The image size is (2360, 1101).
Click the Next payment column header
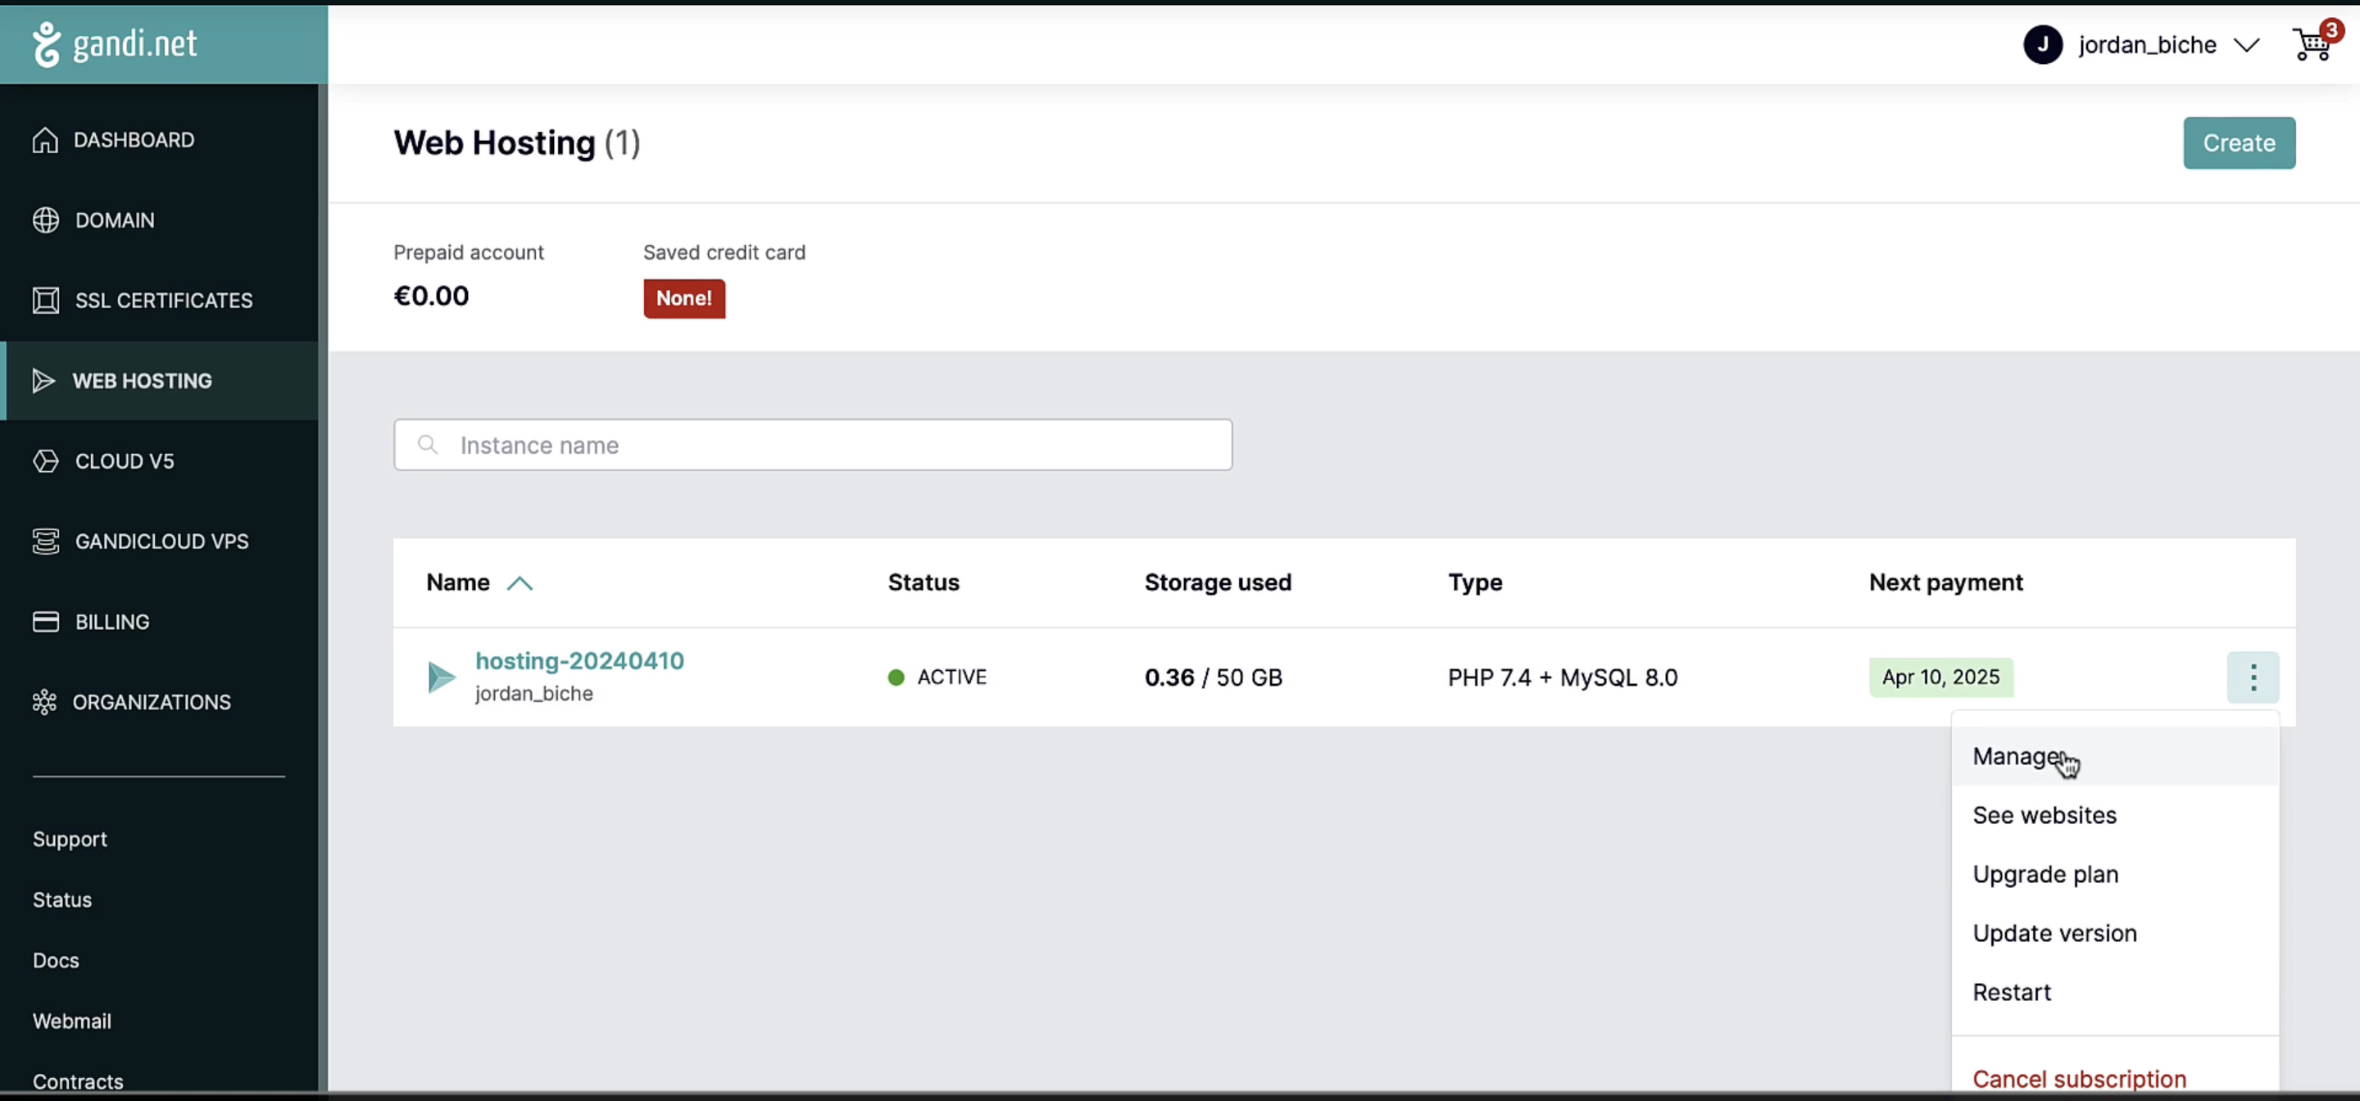pos(1946,582)
